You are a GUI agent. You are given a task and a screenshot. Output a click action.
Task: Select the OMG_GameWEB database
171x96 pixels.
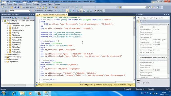[18, 30]
